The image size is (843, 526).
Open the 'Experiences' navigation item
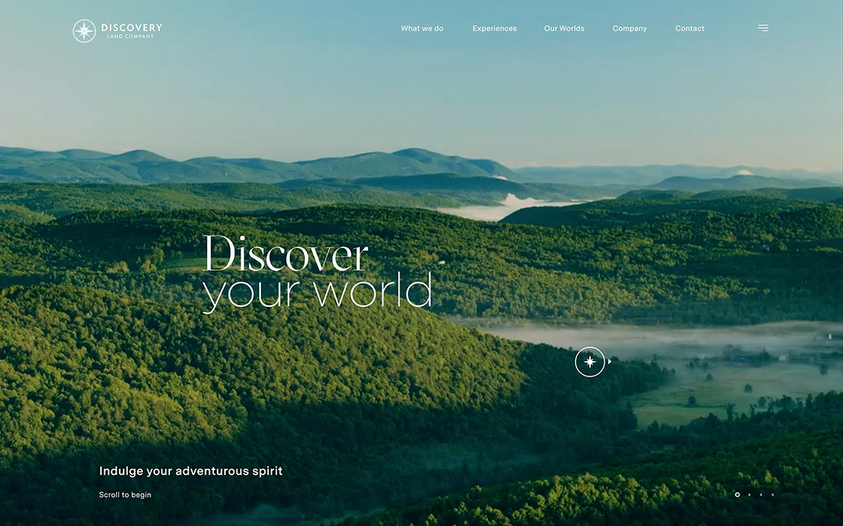pos(494,28)
